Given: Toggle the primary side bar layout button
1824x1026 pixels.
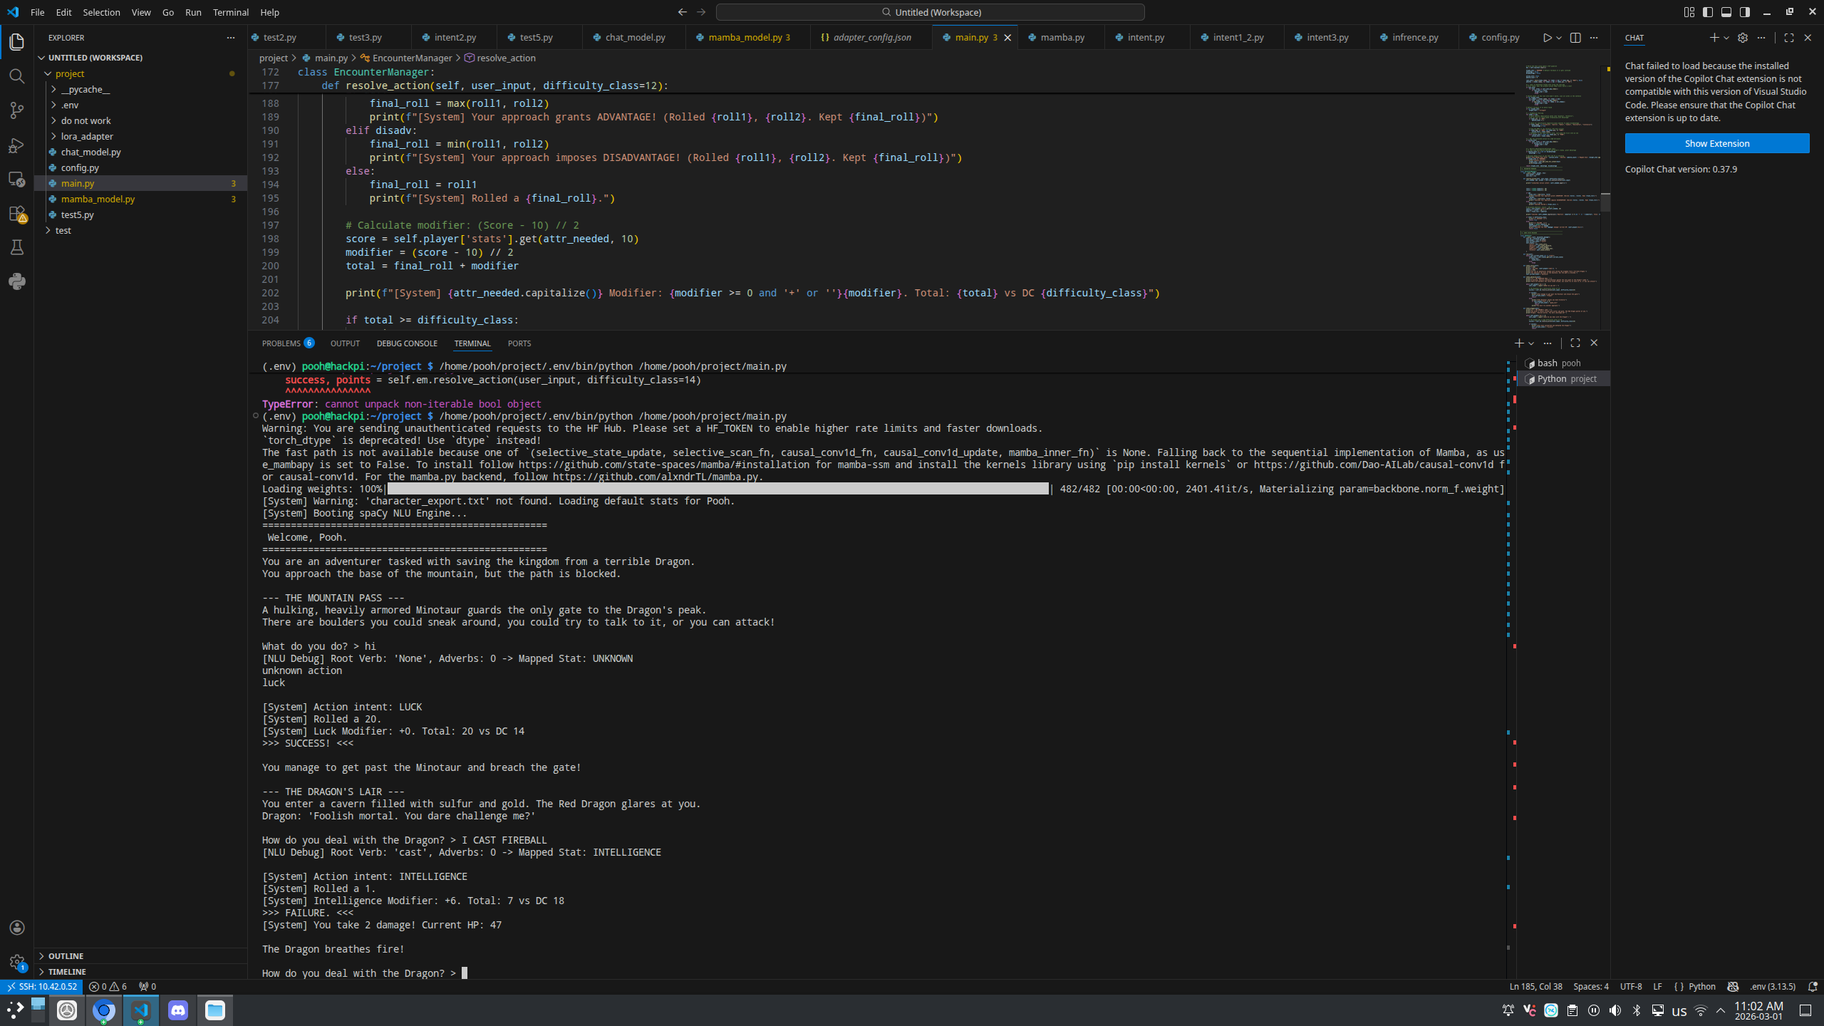Looking at the screenshot, I should click(x=1708, y=12).
